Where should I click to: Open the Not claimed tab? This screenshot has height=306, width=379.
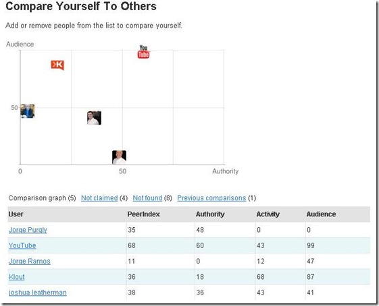coord(99,198)
